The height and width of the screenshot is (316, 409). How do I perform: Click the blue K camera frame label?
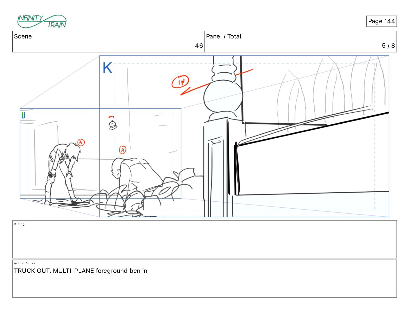[107, 68]
